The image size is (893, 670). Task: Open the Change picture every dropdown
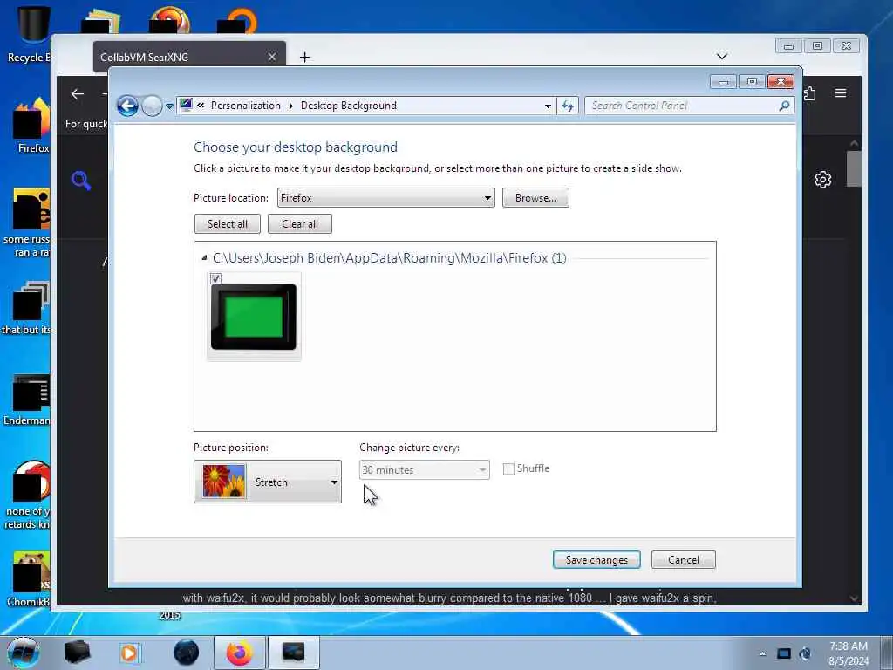pos(425,470)
